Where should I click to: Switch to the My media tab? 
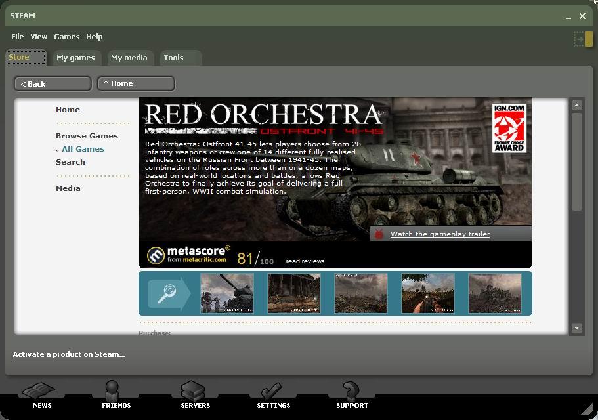point(130,58)
